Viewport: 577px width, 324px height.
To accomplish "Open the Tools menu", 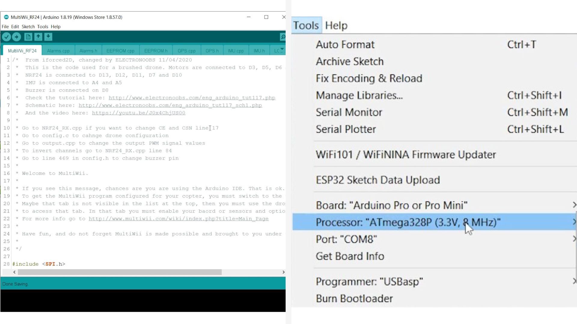I will tap(42, 26).
